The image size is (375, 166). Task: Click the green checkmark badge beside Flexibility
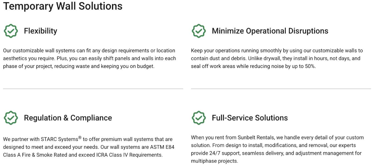[11, 31]
